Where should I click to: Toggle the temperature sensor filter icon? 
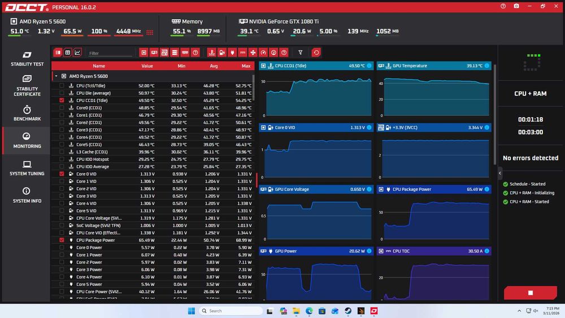click(x=211, y=53)
